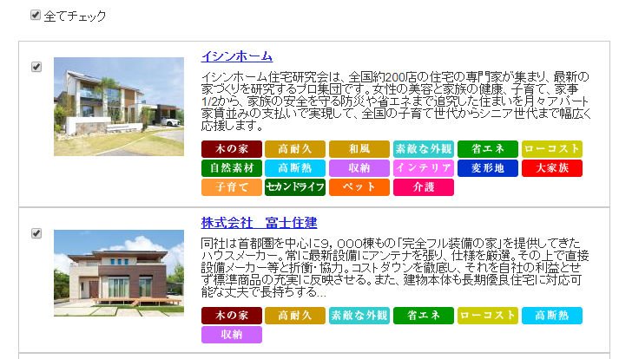Uncheck the イシンホーム listing checkbox
The image size is (619, 359).
tap(36, 67)
